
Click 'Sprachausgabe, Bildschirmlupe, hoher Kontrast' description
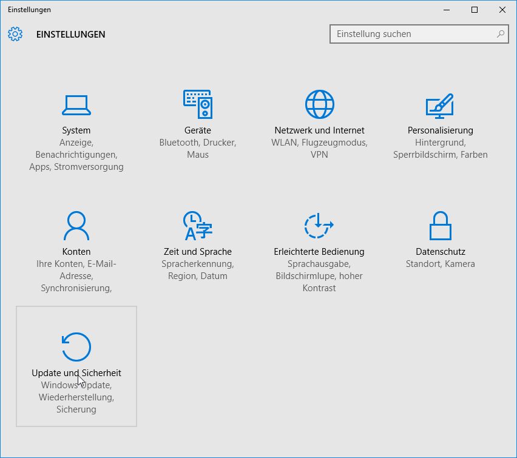click(x=319, y=276)
